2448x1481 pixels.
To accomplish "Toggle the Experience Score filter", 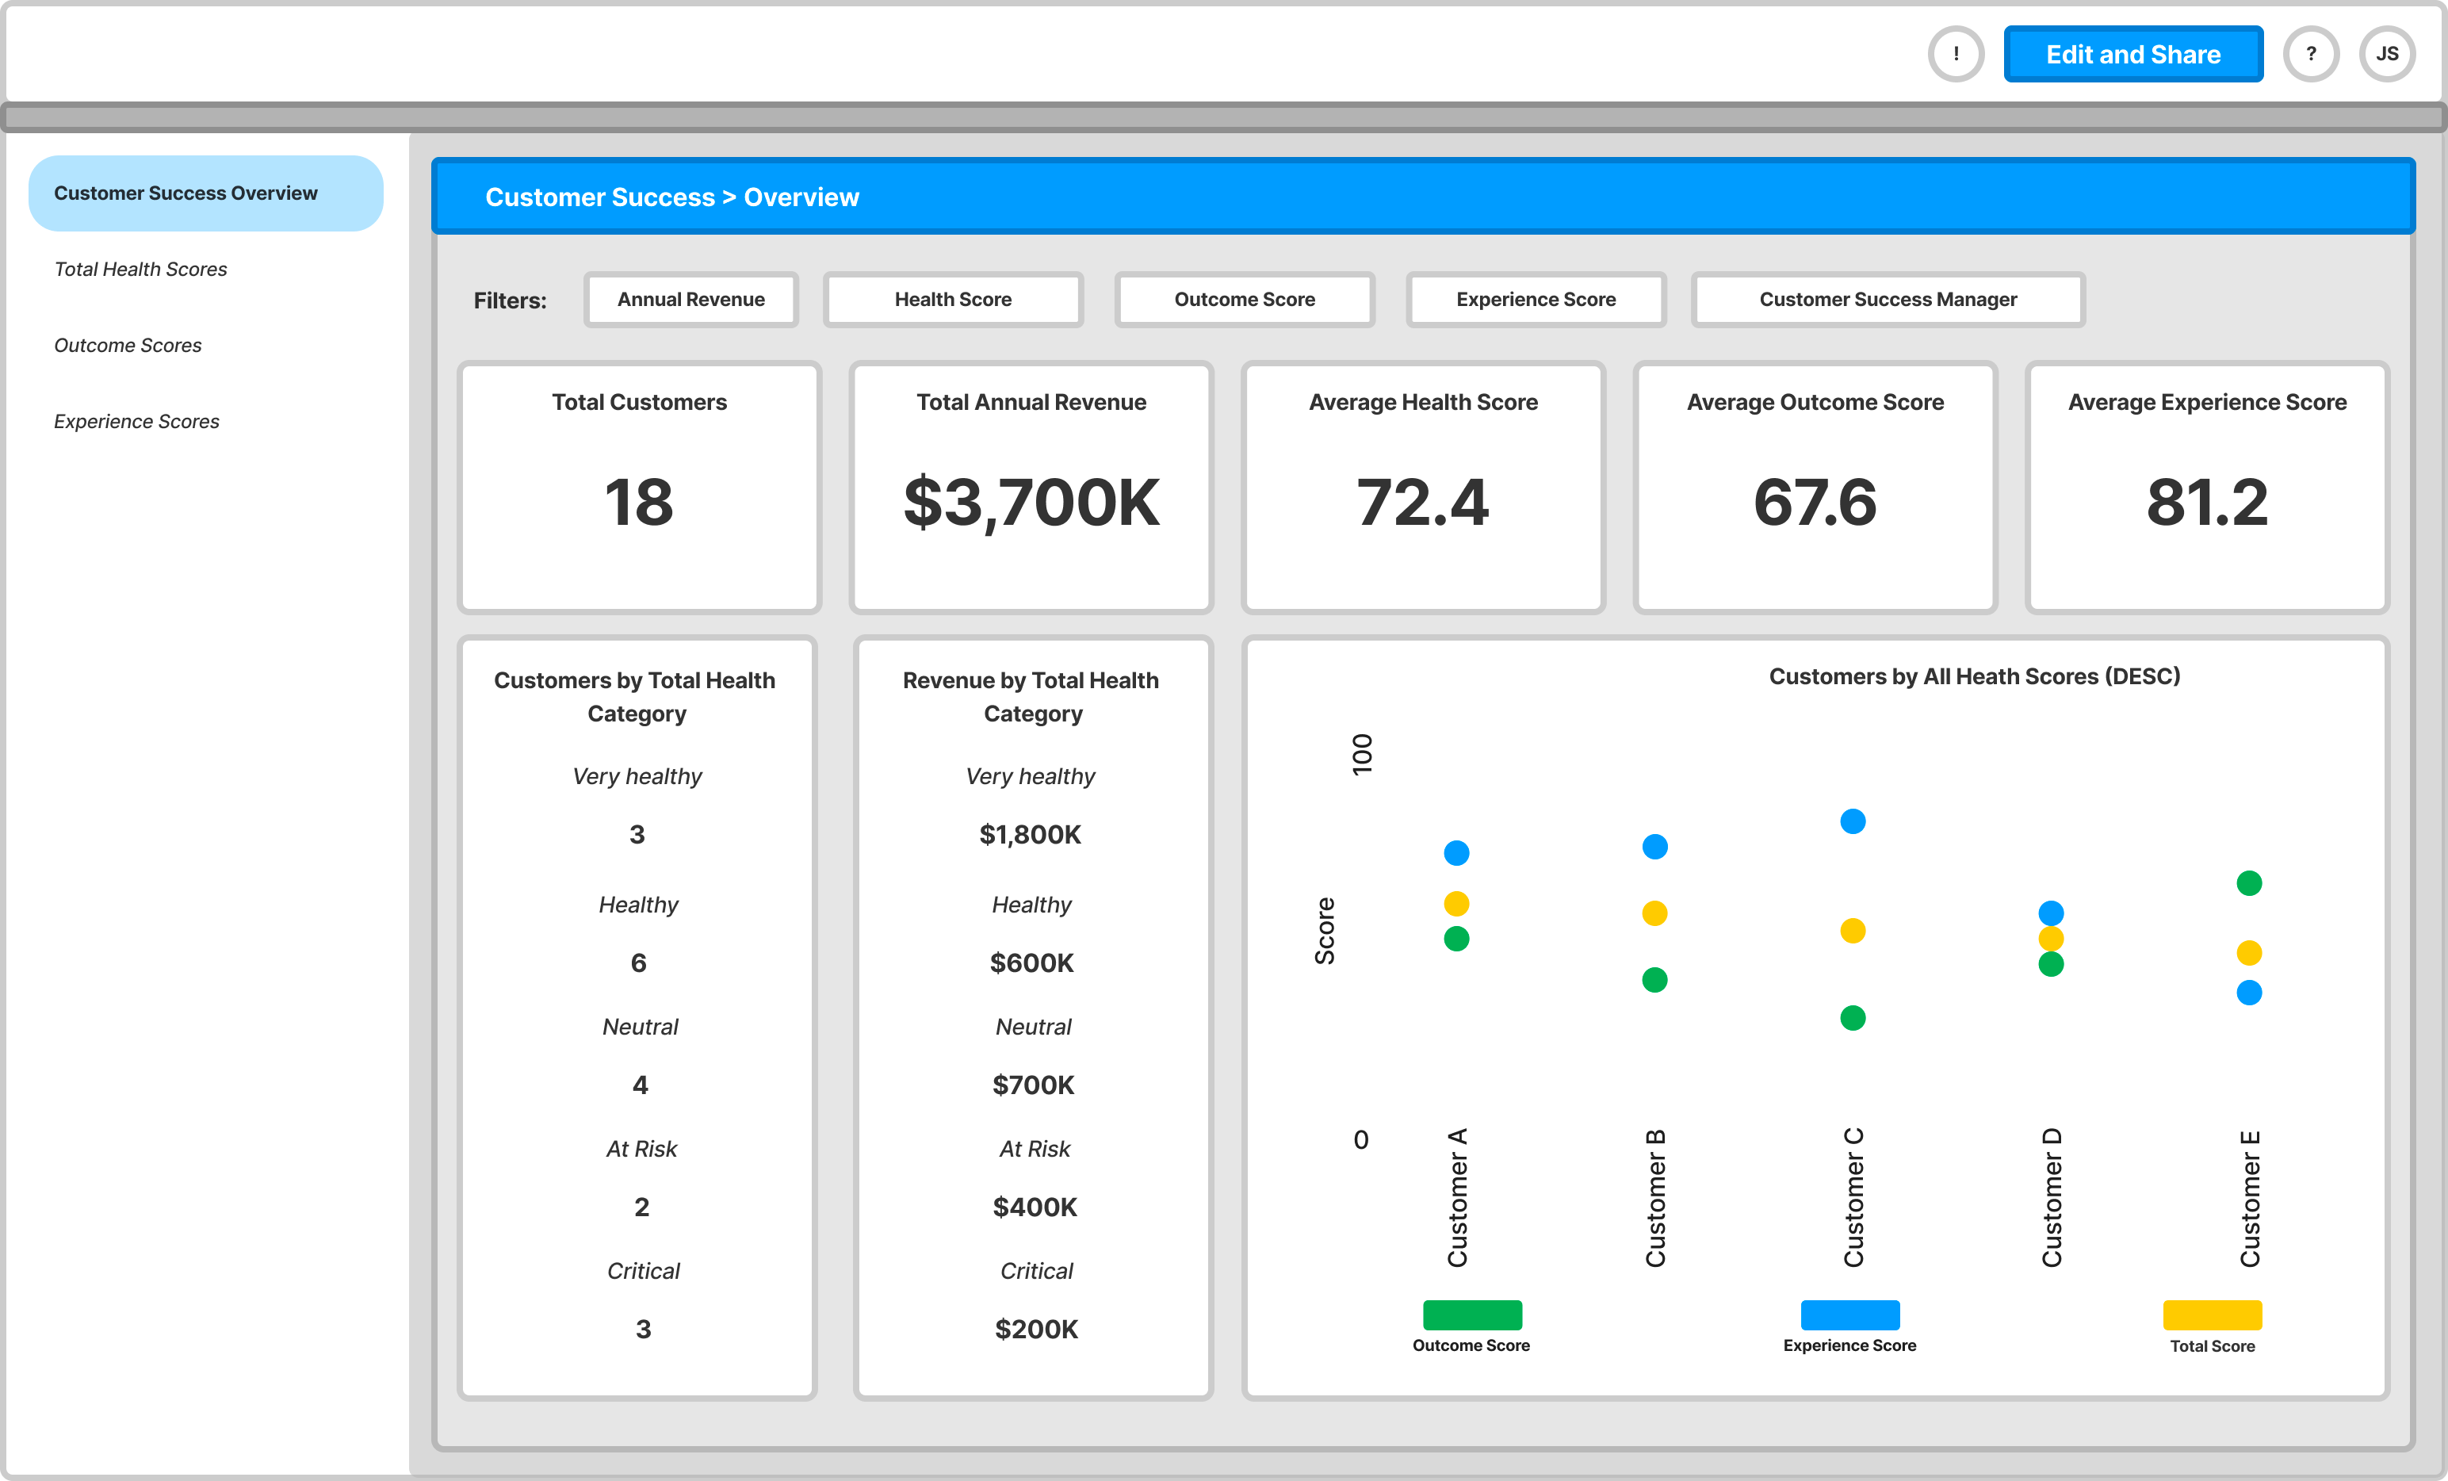I will tap(1535, 299).
